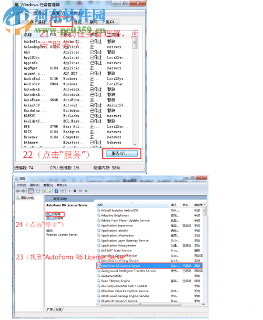Sort the Services list by 状态 header

click(187, 205)
